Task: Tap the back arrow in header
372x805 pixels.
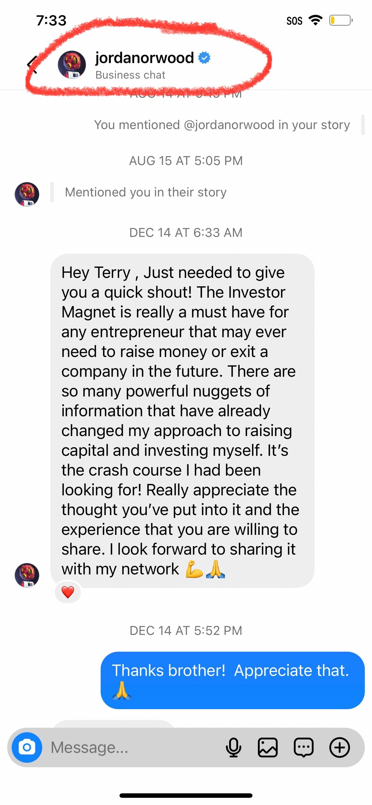Action: click(33, 65)
